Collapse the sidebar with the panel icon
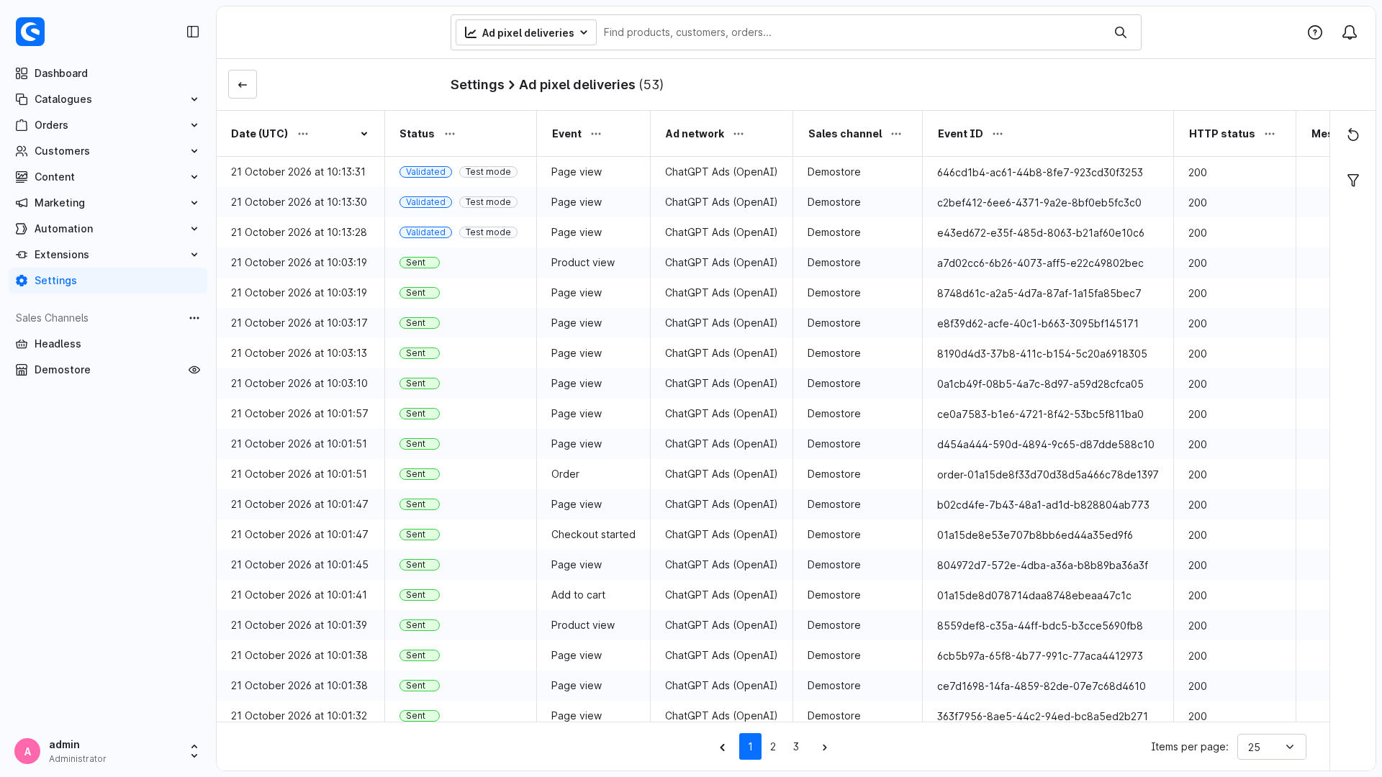The height and width of the screenshot is (777, 1382). [193, 32]
